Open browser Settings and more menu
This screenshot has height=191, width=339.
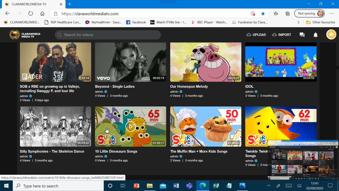(331, 14)
